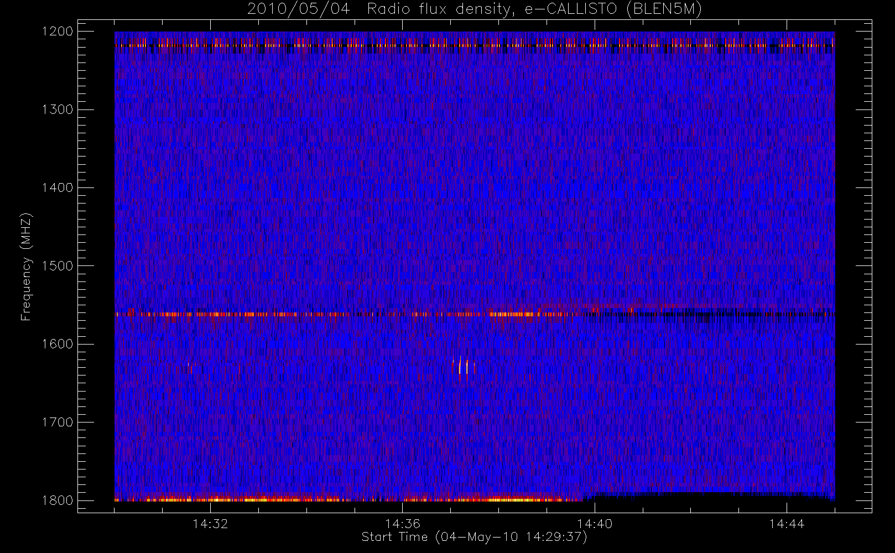Click the Start Time axis label
The height and width of the screenshot is (553, 895).
(x=474, y=537)
